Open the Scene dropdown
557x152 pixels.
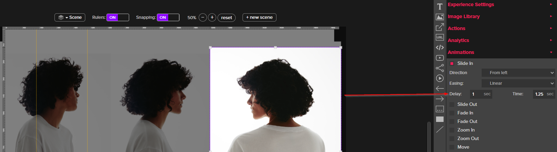[x=70, y=17]
